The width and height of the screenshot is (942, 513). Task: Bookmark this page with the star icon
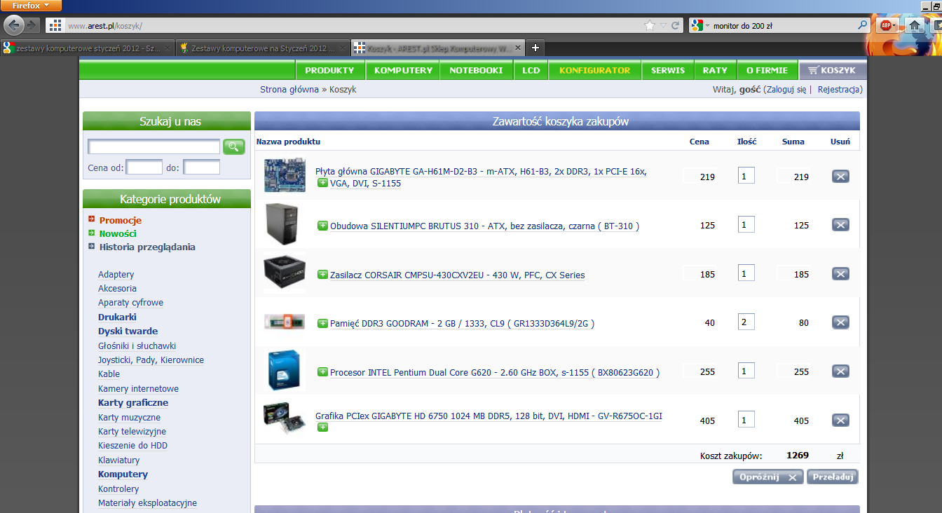pyautogui.click(x=650, y=25)
